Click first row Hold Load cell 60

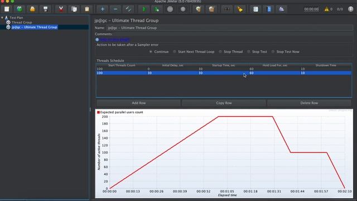coord(275,69)
